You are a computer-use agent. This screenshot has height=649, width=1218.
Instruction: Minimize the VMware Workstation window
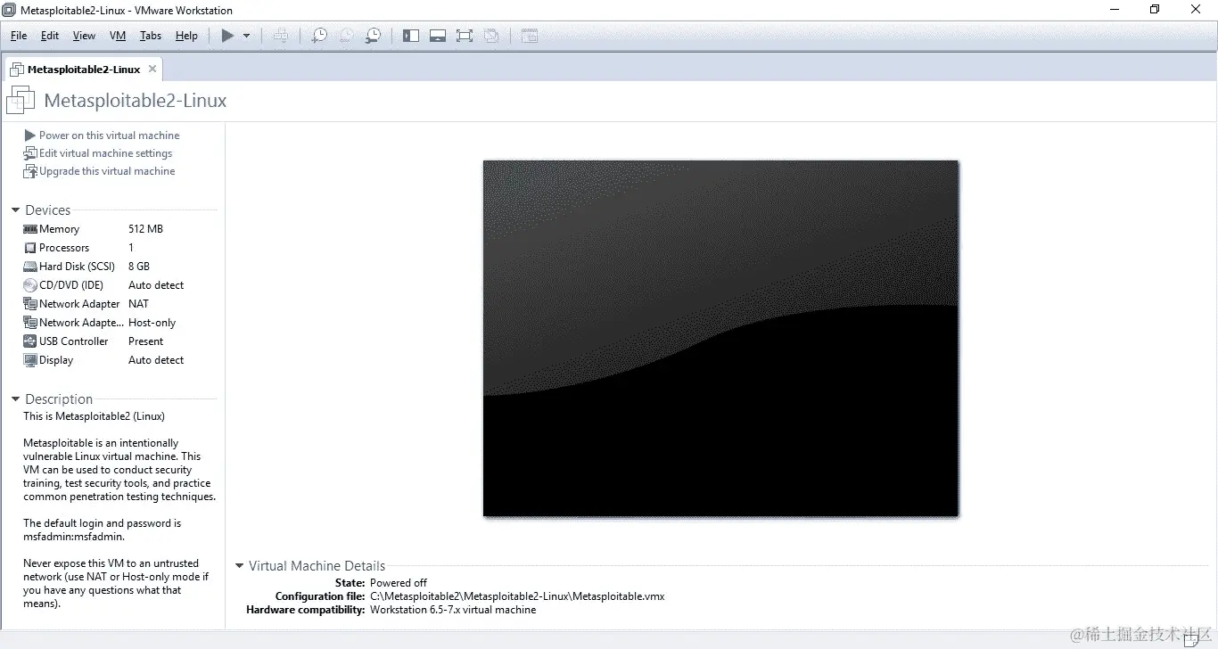click(1114, 10)
